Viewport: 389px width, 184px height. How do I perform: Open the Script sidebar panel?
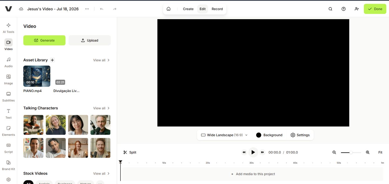[x=8, y=148]
